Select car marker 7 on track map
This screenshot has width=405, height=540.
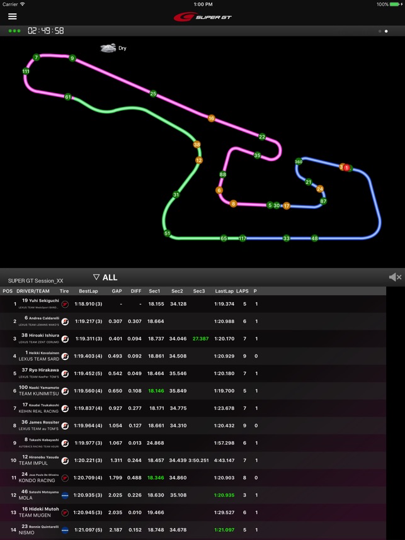coord(37,57)
